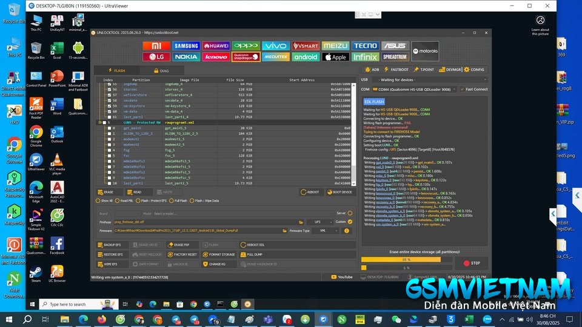Image resolution: width=582 pixels, height=327 pixels.
Task: Open the UFS storage type dropdown
Action: [x=322, y=222]
